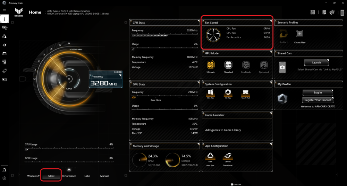
Task: Click the page indicator at bottom
Action: coord(236,184)
